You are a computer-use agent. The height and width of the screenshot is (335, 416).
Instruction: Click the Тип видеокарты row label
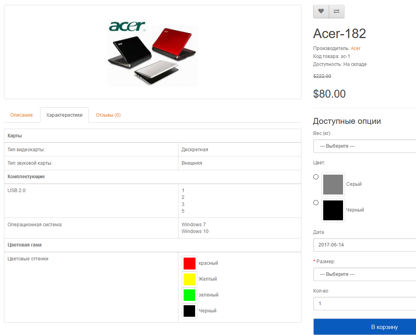point(26,150)
